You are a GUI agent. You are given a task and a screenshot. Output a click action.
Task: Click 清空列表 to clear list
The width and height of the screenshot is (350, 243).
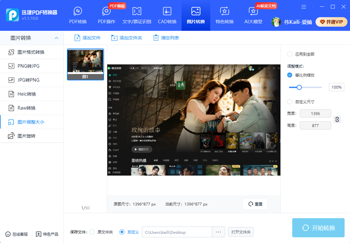166,38
